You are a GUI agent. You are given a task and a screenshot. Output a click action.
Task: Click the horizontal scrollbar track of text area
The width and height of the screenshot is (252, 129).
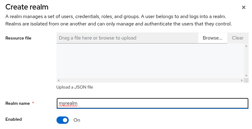pyautogui.click(x=150, y=80)
